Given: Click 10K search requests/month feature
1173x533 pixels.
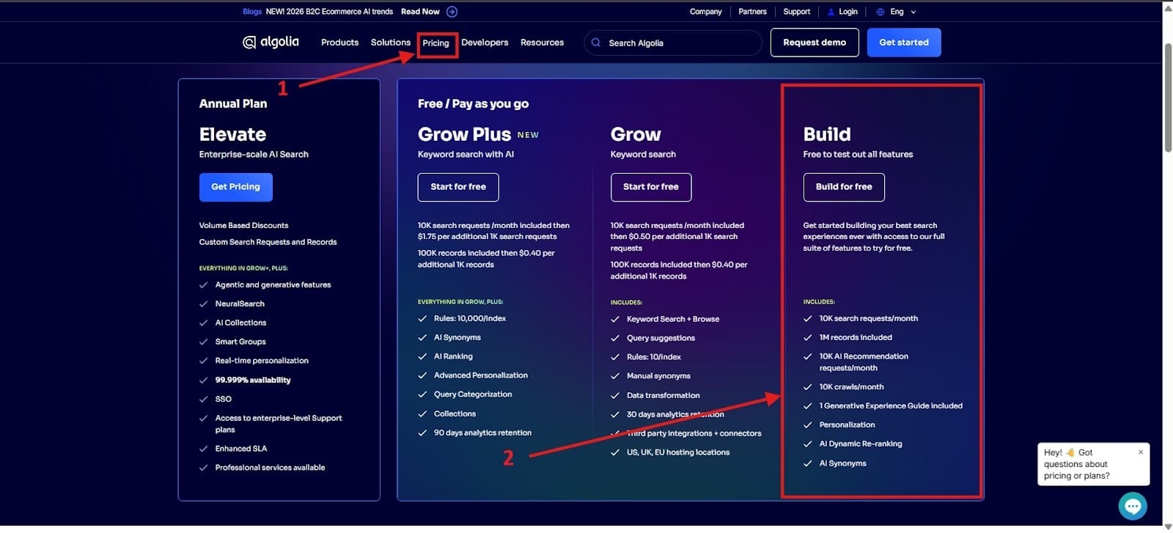Looking at the screenshot, I should click(x=869, y=318).
